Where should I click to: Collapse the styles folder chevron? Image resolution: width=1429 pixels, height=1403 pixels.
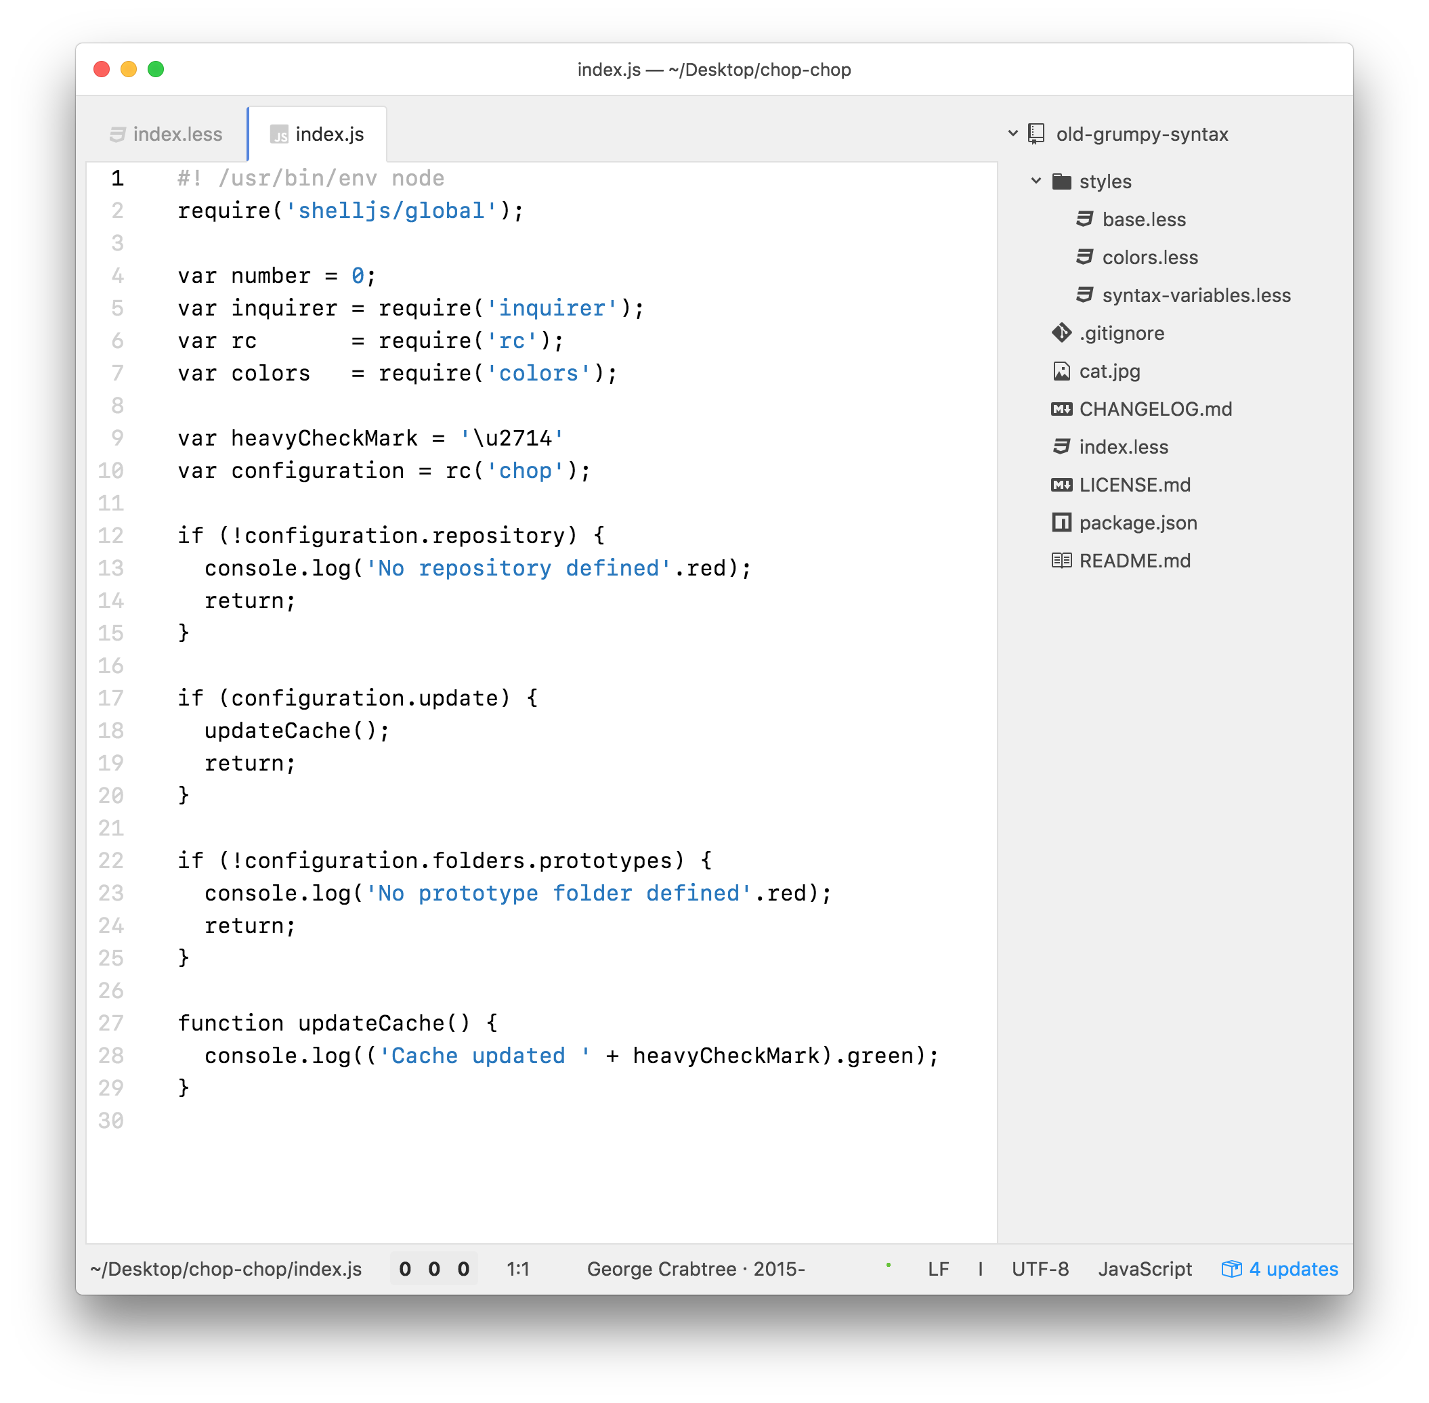click(x=1036, y=181)
